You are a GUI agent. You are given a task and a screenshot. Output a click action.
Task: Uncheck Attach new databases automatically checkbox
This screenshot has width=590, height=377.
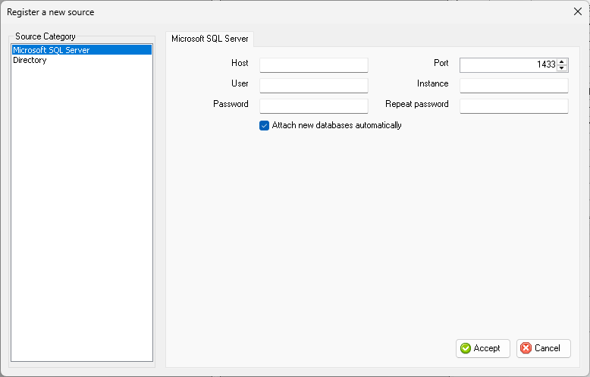tap(264, 126)
